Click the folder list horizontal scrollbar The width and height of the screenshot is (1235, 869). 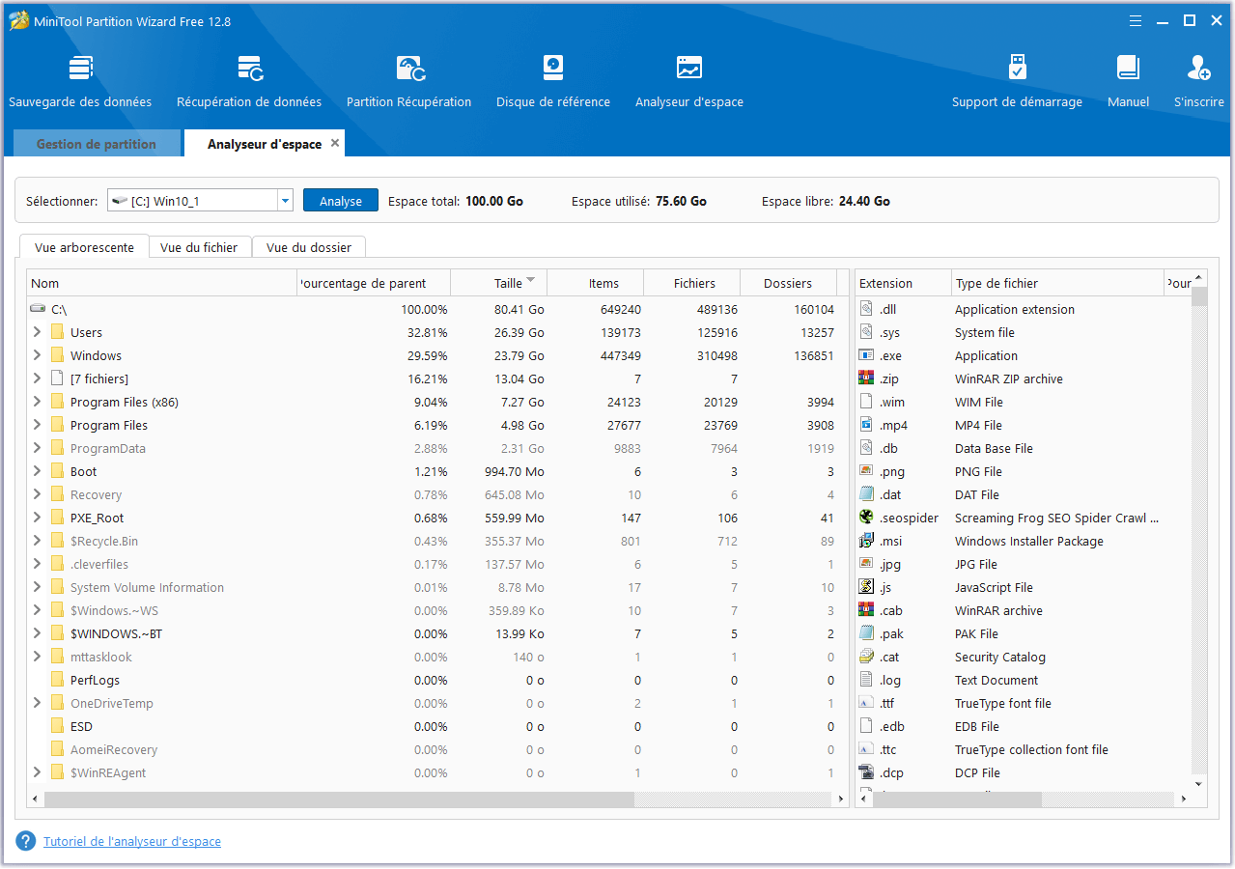pos(338,799)
